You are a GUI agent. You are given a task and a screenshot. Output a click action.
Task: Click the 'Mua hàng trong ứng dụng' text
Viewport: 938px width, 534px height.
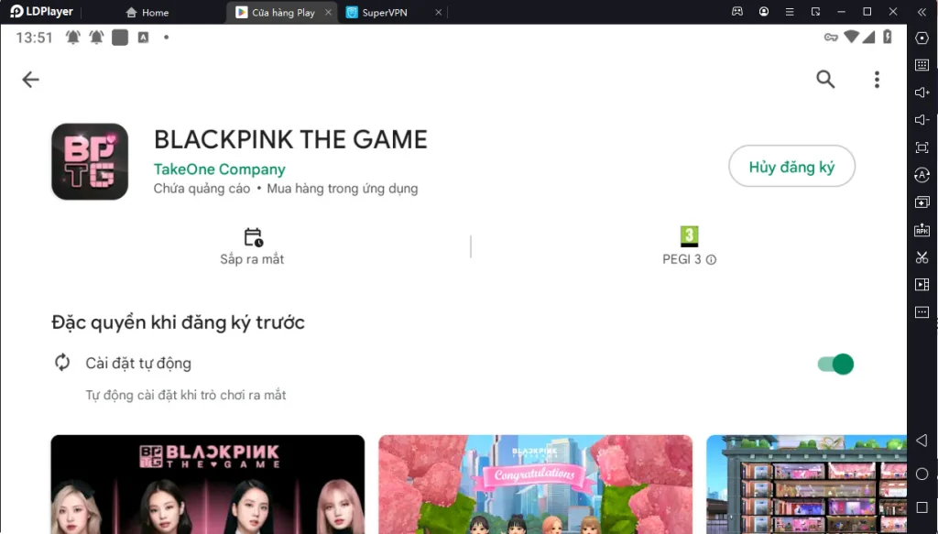click(x=343, y=189)
